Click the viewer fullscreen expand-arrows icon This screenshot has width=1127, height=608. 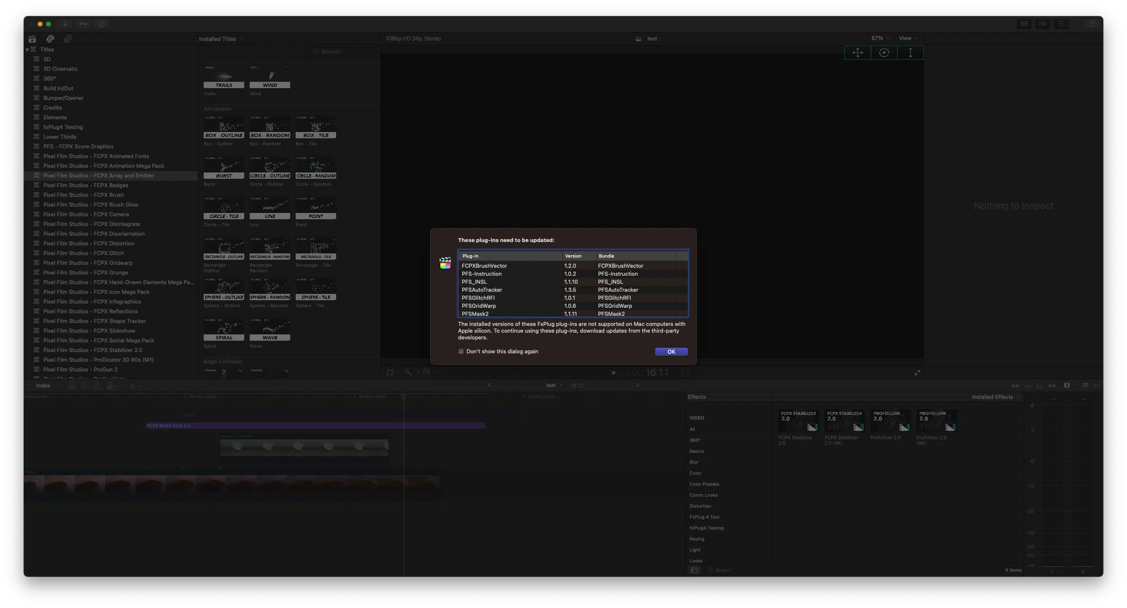pos(917,373)
